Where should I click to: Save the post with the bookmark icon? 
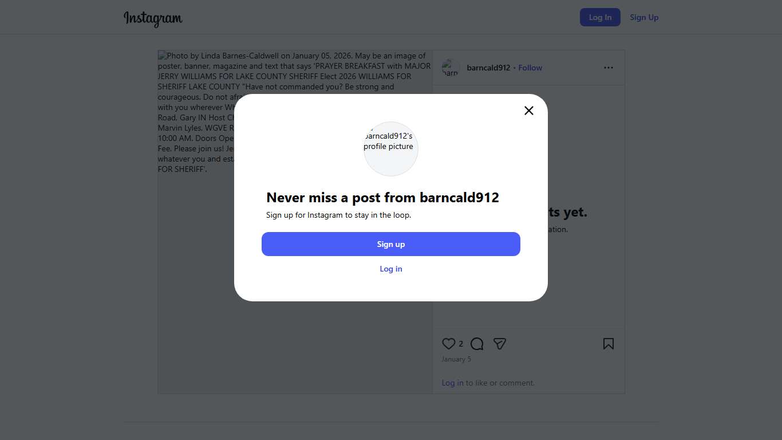(x=608, y=344)
